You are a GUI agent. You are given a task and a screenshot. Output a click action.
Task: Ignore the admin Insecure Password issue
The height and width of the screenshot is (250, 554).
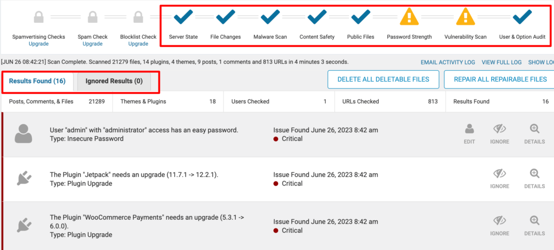point(499,134)
